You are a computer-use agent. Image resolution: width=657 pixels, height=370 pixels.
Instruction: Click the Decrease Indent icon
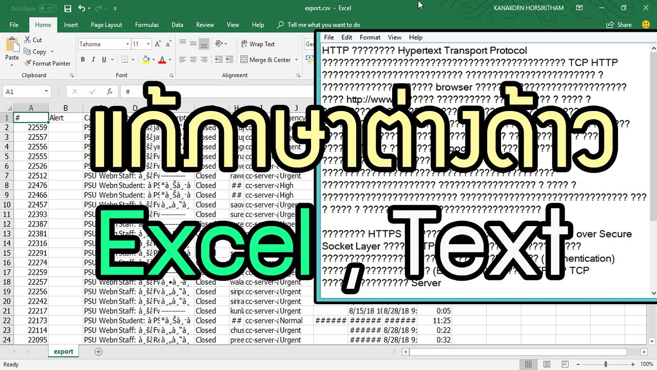219,60
